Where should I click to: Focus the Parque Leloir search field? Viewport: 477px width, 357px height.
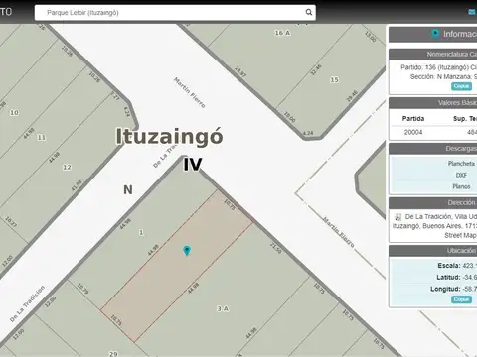coord(175,13)
